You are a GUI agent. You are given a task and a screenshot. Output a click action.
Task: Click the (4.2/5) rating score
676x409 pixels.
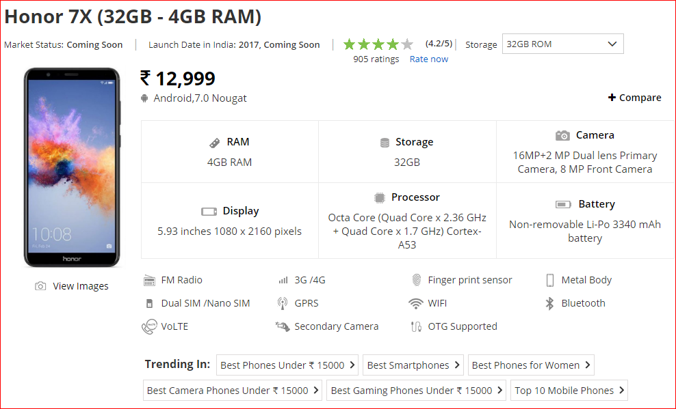439,44
